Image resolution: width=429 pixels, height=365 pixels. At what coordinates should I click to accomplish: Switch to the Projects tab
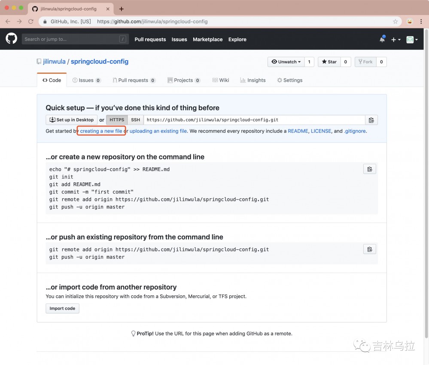[x=184, y=80]
